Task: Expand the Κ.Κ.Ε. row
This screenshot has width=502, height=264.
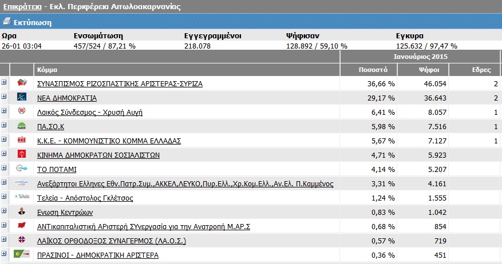Action: (x=4, y=139)
